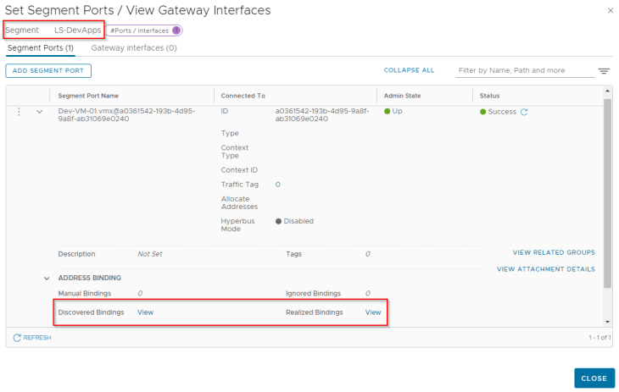Focus the Filter by Name search field
Image resolution: width=619 pixels, height=392 pixels.
click(525, 70)
